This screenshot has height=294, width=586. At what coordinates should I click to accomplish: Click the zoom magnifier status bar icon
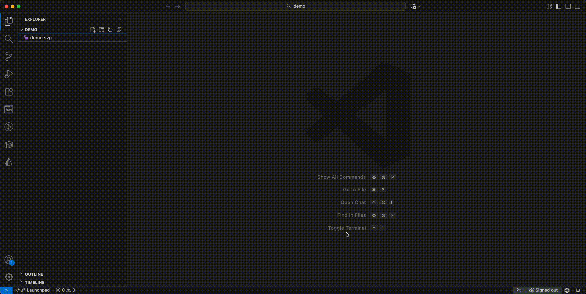[x=519, y=290]
